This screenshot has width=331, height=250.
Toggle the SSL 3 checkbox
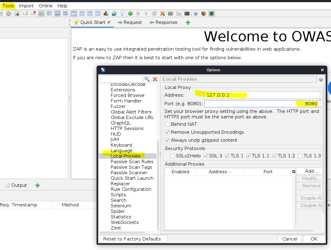206,156
